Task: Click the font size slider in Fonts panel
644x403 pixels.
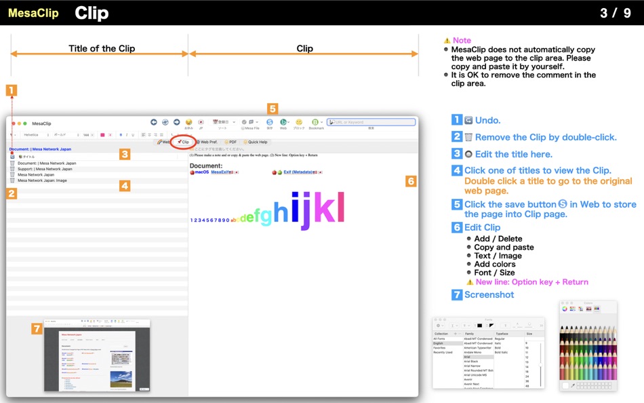Action: tap(540, 365)
